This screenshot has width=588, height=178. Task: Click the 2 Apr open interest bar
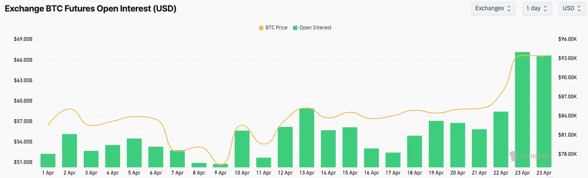pos(70,151)
